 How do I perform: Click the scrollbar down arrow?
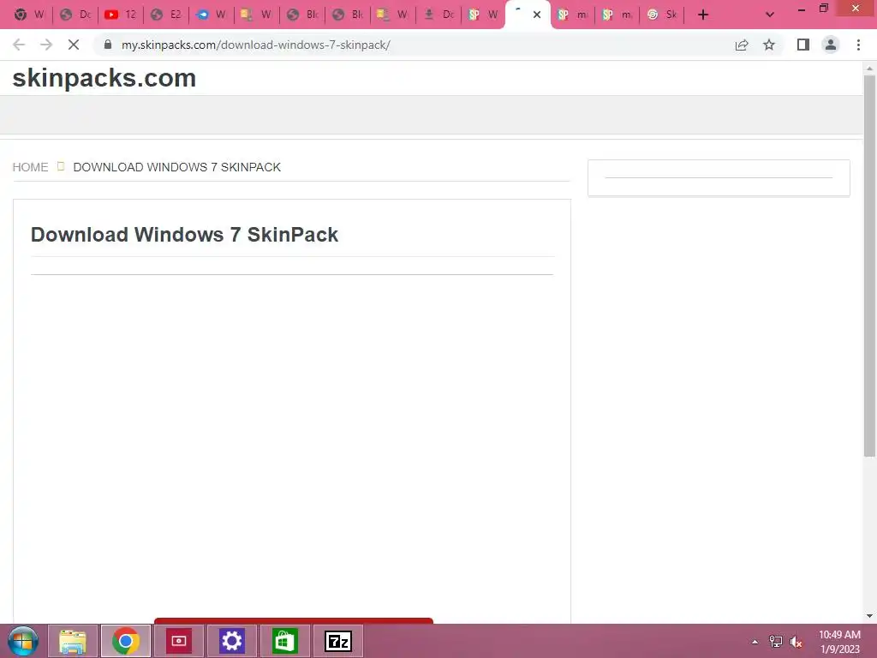(869, 616)
